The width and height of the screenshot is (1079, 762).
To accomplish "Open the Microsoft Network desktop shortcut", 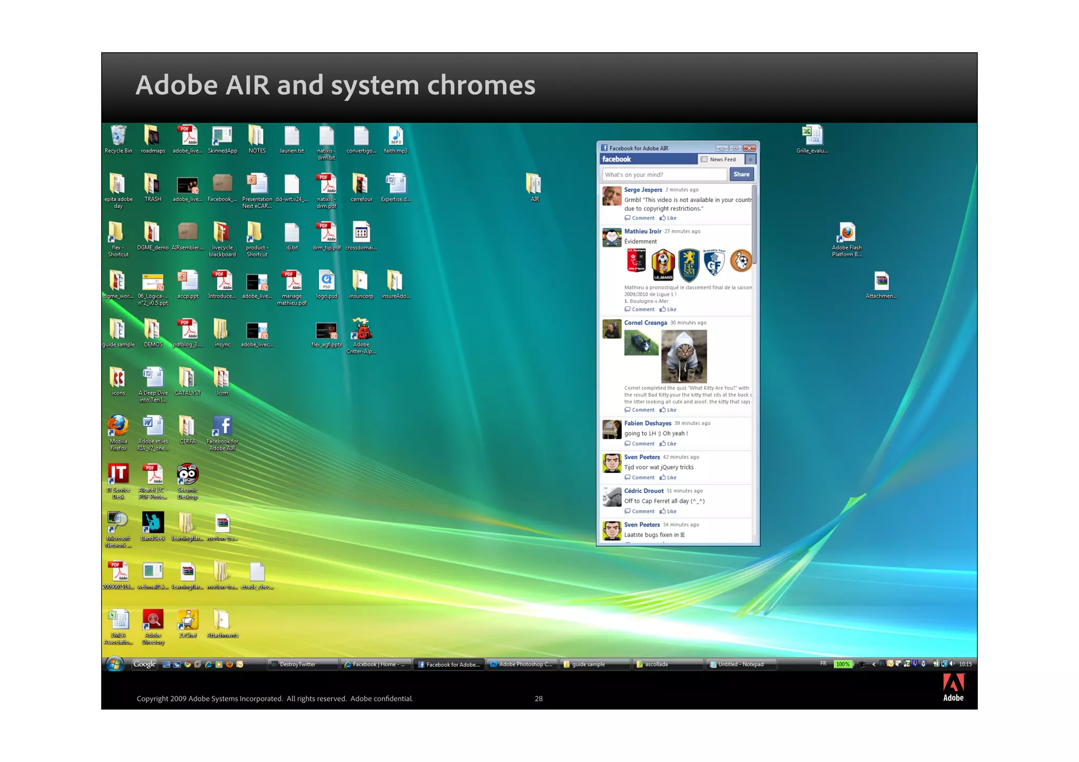I will pyautogui.click(x=118, y=530).
